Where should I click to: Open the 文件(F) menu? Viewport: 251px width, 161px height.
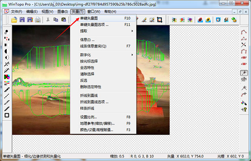tap(16, 12)
